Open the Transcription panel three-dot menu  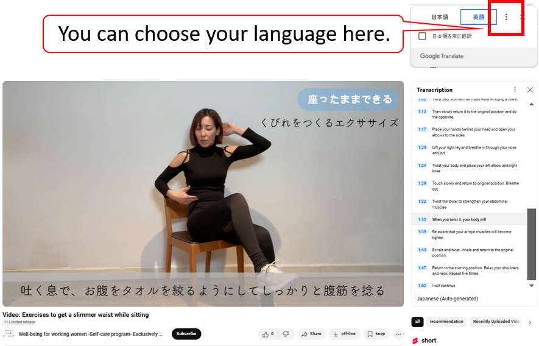[x=515, y=90]
